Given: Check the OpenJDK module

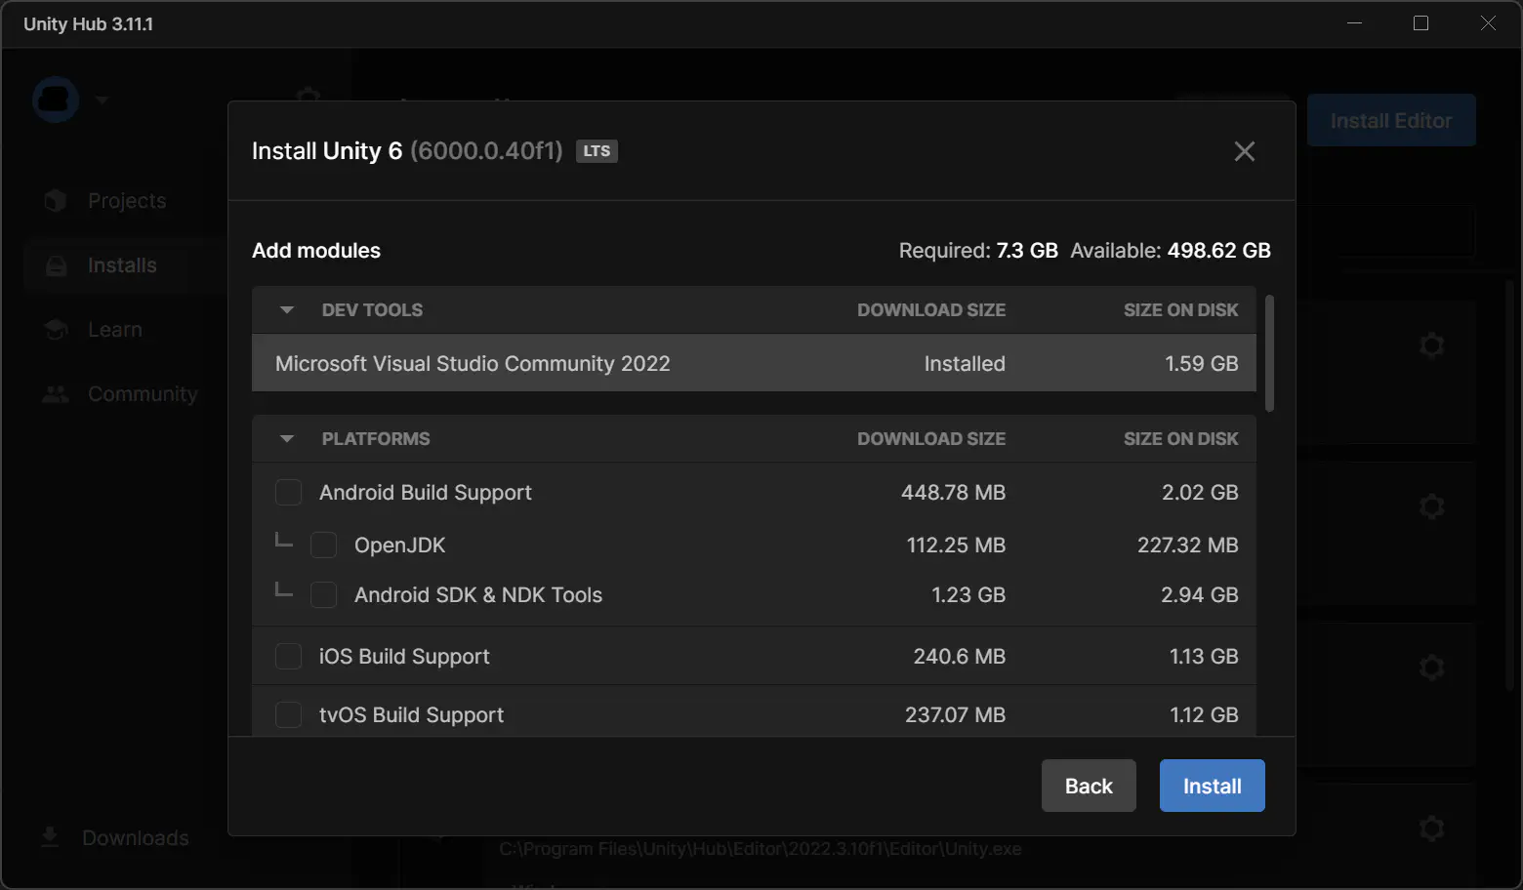Looking at the screenshot, I should 323,546.
